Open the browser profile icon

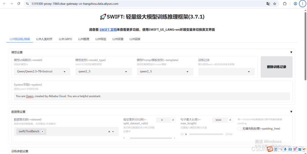point(295,4)
